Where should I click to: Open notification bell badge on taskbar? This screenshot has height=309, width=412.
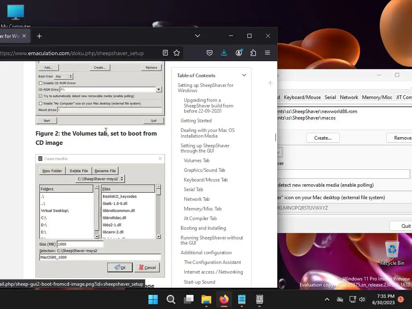tap(401, 299)
